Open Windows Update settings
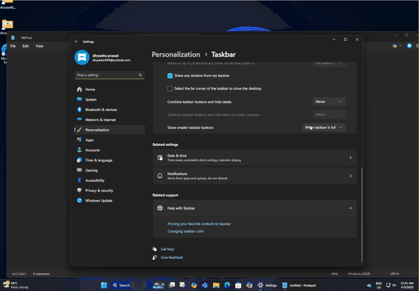 pos(109,201)
